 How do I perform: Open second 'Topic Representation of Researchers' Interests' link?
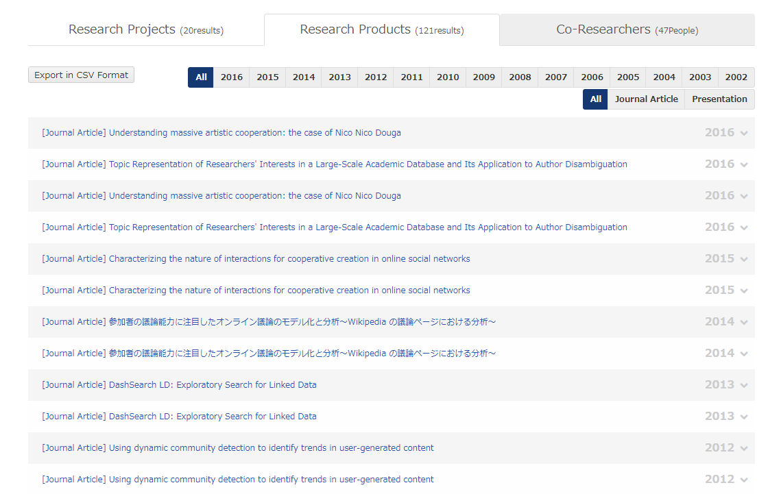(335, 227)
